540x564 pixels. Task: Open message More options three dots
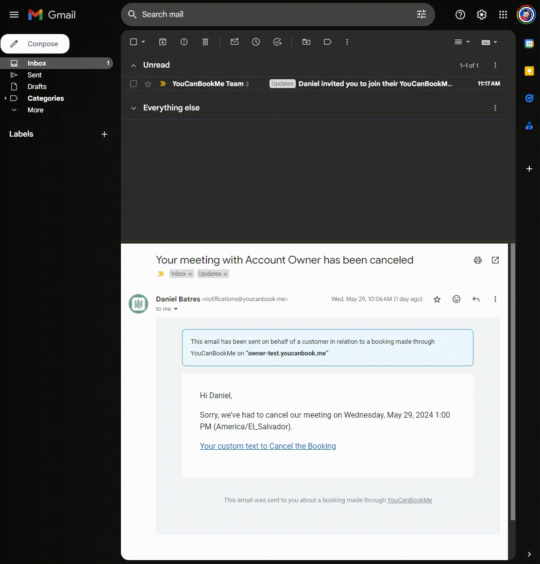coord(495,300)
